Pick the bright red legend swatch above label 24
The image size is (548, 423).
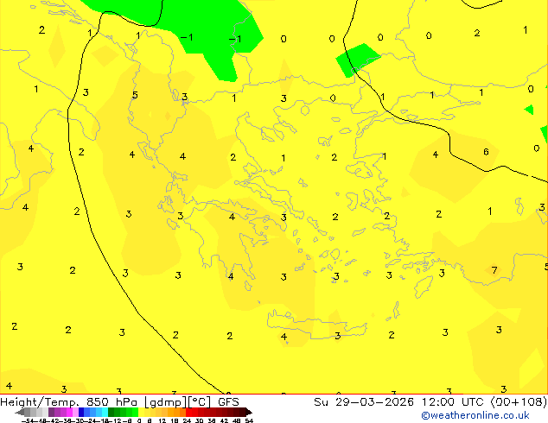coord(188,412)
